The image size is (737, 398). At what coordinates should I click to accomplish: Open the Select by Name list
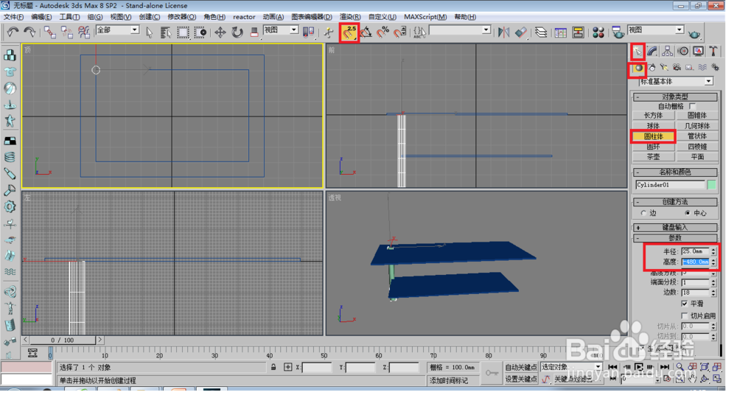(165, 32)
